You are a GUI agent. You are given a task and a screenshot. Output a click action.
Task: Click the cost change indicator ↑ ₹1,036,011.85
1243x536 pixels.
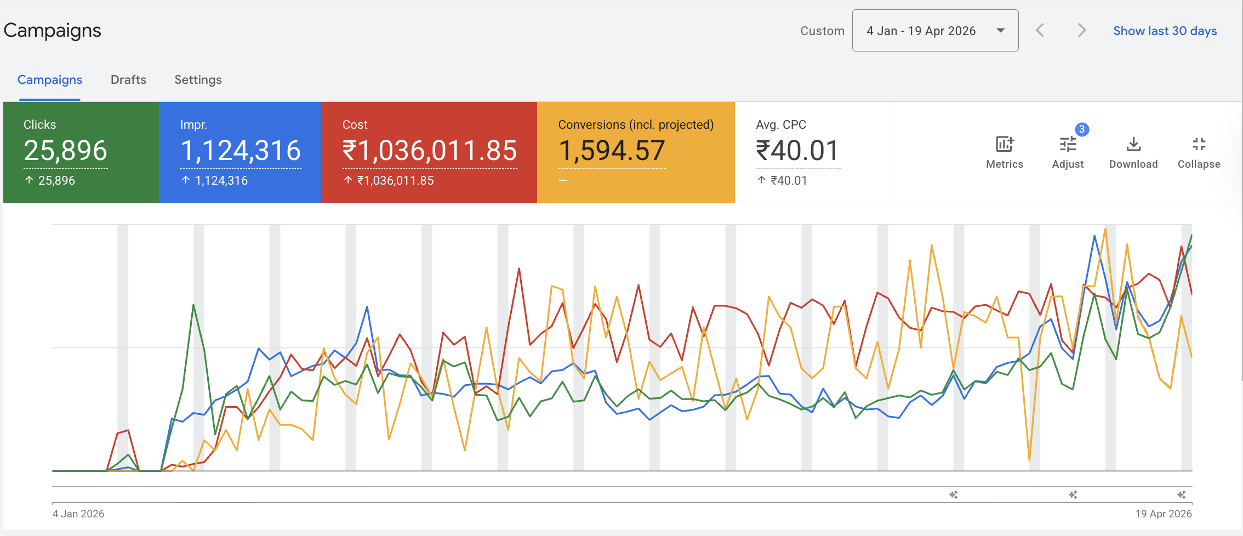389,180
